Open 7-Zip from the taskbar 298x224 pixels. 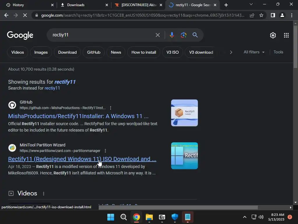point(162,217)
